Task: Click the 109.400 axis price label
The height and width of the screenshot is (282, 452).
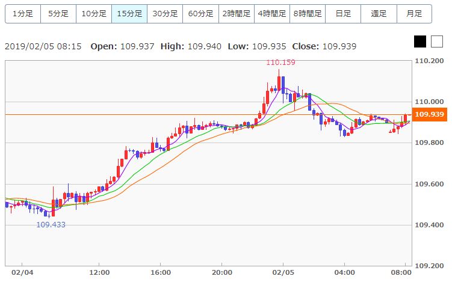Action: (x=429, y=225)
